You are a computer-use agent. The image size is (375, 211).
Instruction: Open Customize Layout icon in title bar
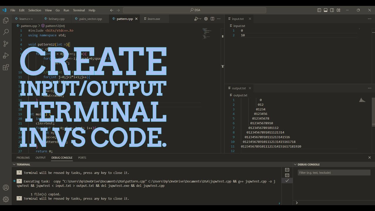click(338, 10)
